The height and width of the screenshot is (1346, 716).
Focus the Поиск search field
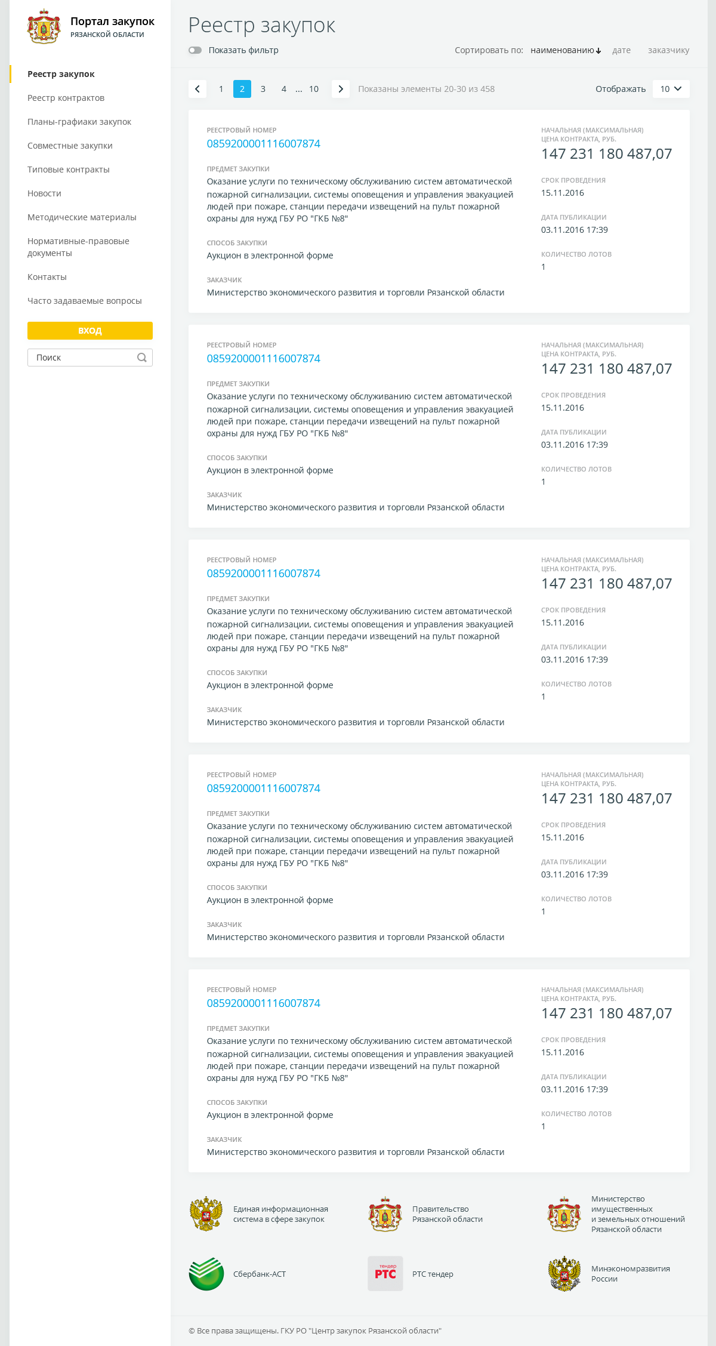[x=84, y=358]
